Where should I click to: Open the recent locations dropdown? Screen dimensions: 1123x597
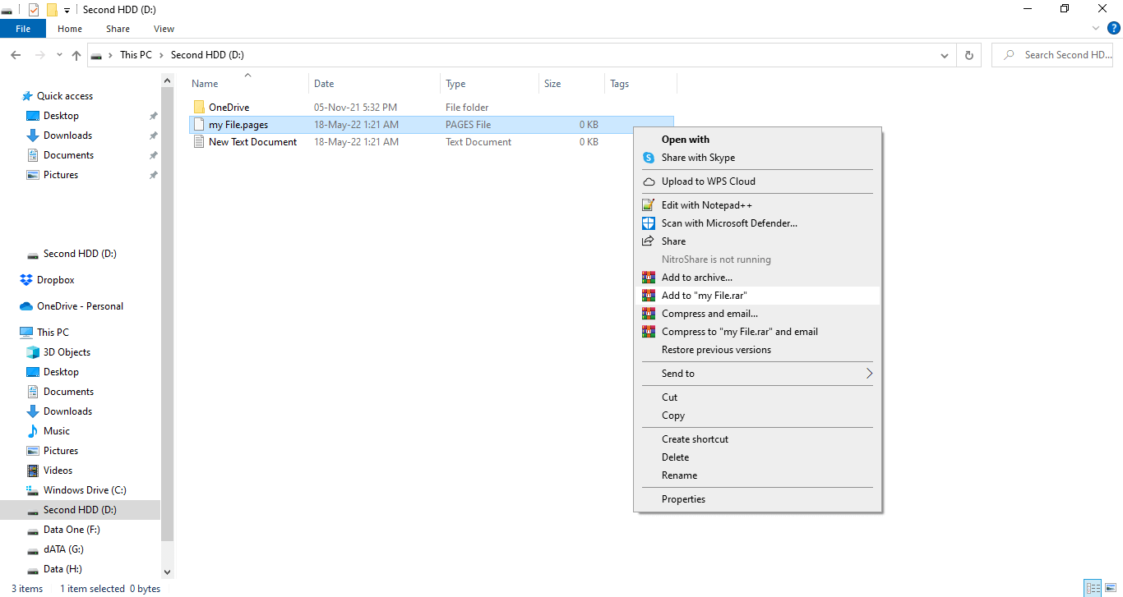click(59, 55)
